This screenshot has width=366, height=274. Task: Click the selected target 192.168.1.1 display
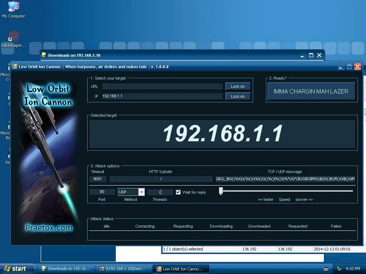[222, 134]
